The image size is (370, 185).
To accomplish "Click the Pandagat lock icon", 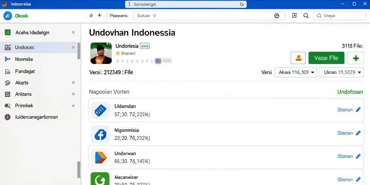I will 8,71.
